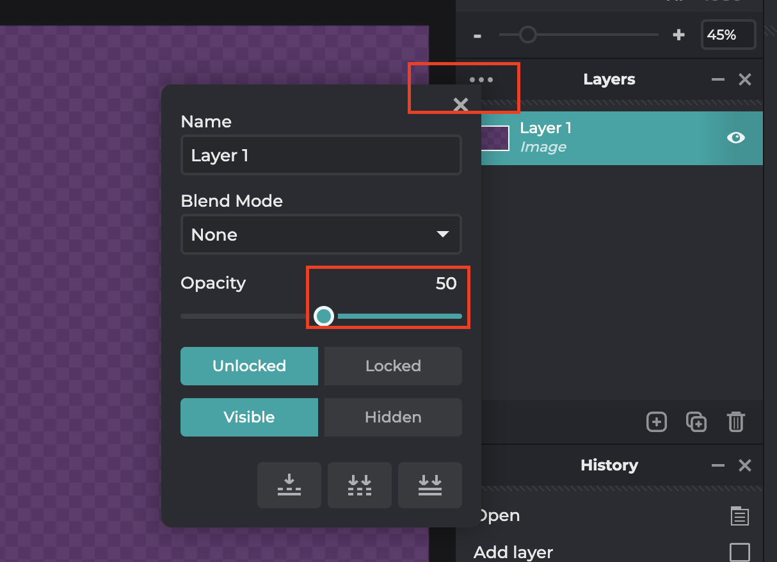Viewport: 777px width, 562px height.
Task: Click the delete layer trash icon
Action: click(736, 422)
